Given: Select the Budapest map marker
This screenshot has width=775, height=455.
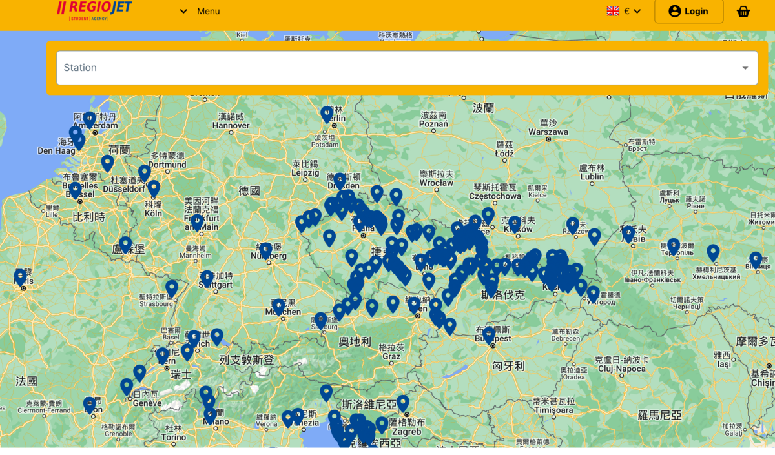Looking at the screenshot, I should point(489,335).
